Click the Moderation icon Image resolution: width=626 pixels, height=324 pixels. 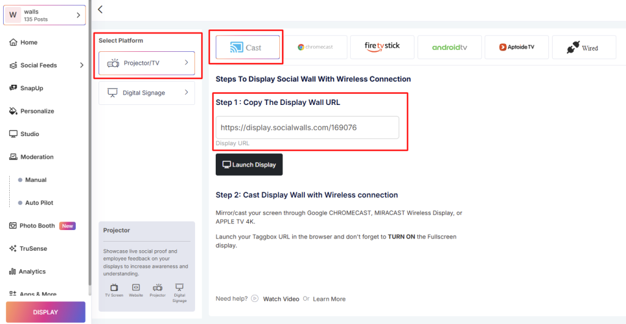[x=13, y=157]
